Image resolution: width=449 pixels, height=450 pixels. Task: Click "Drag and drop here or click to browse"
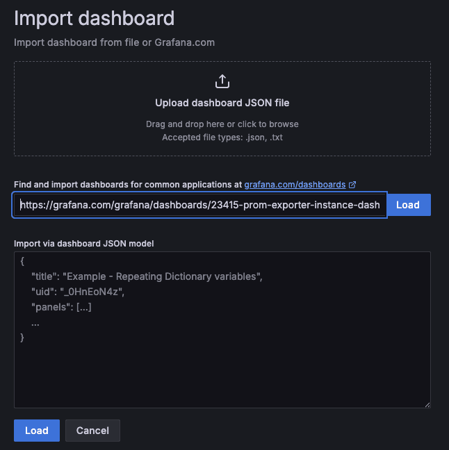(222, 124)
